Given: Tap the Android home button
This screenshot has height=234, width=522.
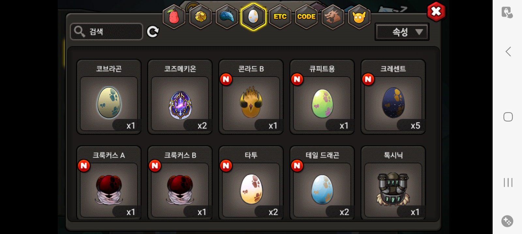Looking at the screenshot, I should pyautogui.click(x=508, y=117).
